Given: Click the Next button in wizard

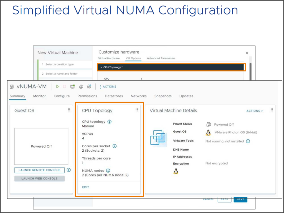Looking at the screenshot, I should tap(240, 199).
